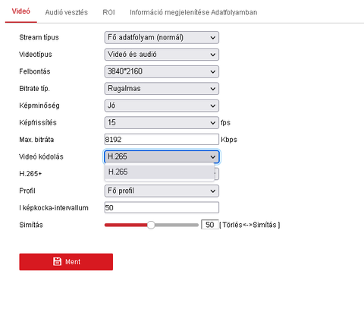Image resolution: width=364 pixels, height=325 pixels.
Task: Open the Felbontás resolution dropdown
Action: point(162,71)
